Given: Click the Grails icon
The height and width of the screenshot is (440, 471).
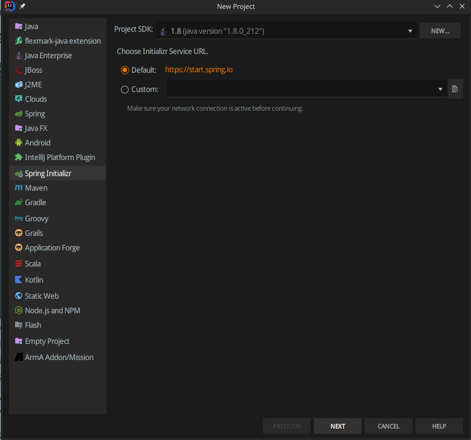Looking at the screenshot, I should pyautogui.click(x=19, y=233).
